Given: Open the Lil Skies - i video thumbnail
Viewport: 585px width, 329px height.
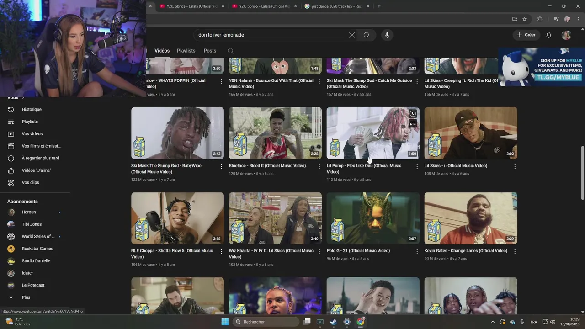Looking at the screenshot, I should 471,133.
